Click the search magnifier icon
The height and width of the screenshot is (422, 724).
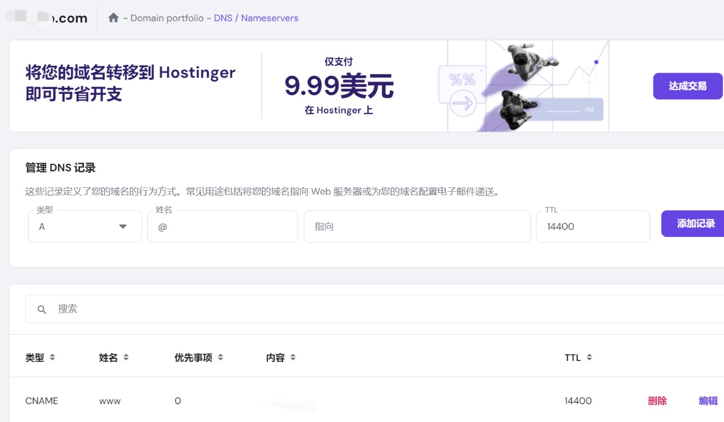coord(42,309)
